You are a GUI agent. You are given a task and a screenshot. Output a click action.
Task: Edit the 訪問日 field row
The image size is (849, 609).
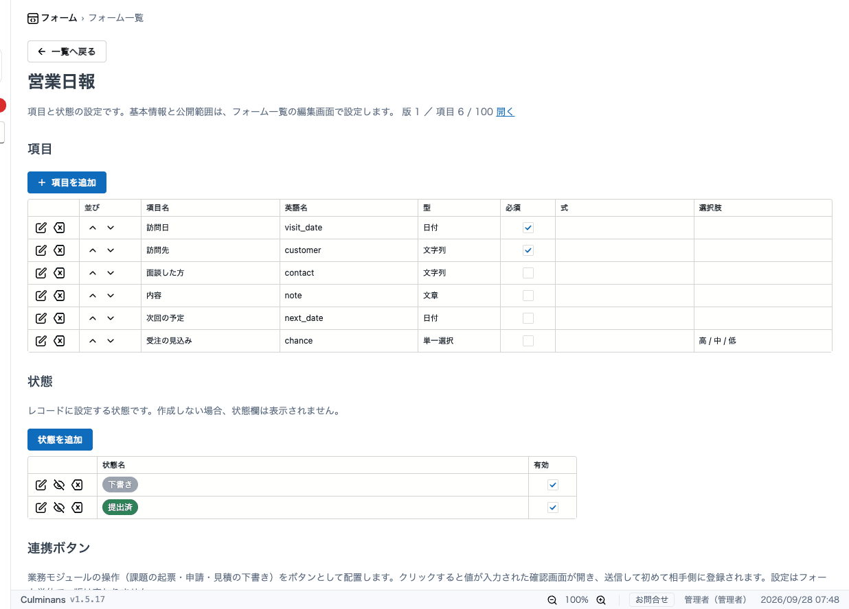point(41,228)
